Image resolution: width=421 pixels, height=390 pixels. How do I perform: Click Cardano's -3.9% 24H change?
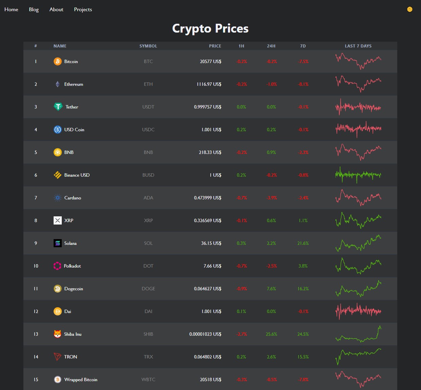[271, 198]
